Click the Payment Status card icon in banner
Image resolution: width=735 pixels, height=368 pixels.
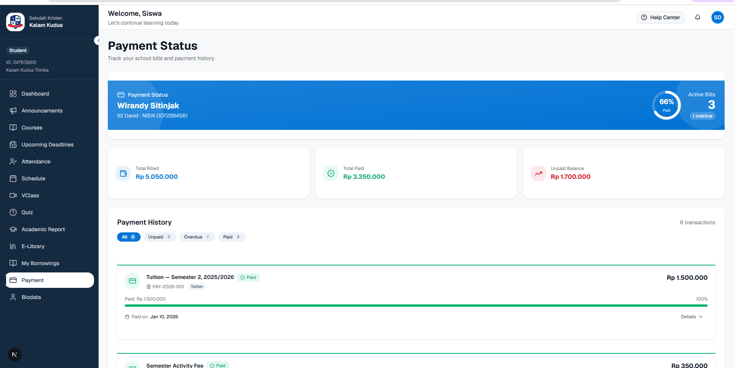pos(121,95)
